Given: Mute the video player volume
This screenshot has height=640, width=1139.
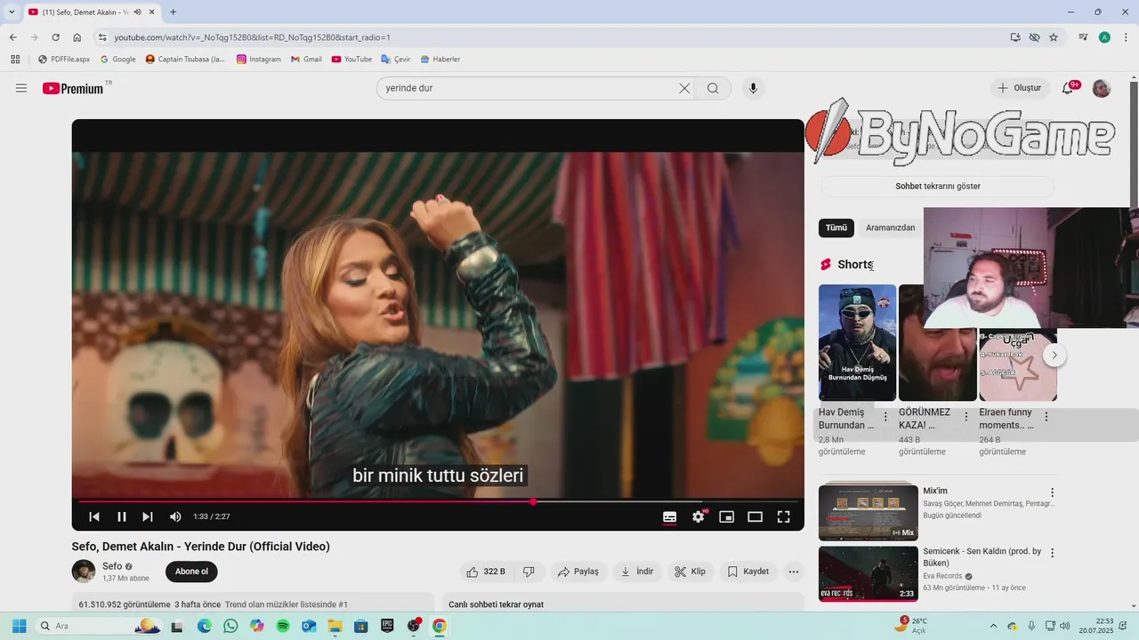Looking at the screenshot, I should pos(175,516).
